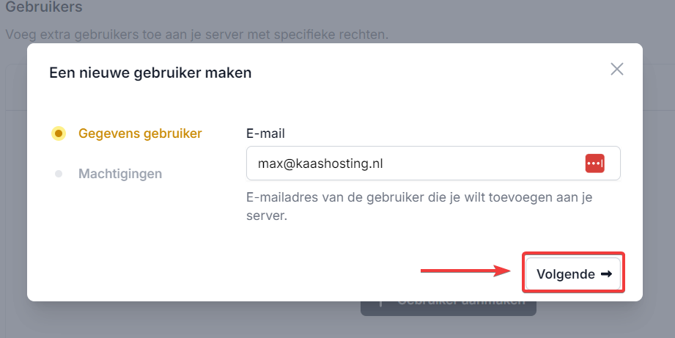Click the red password manager icon

(594, 164)
